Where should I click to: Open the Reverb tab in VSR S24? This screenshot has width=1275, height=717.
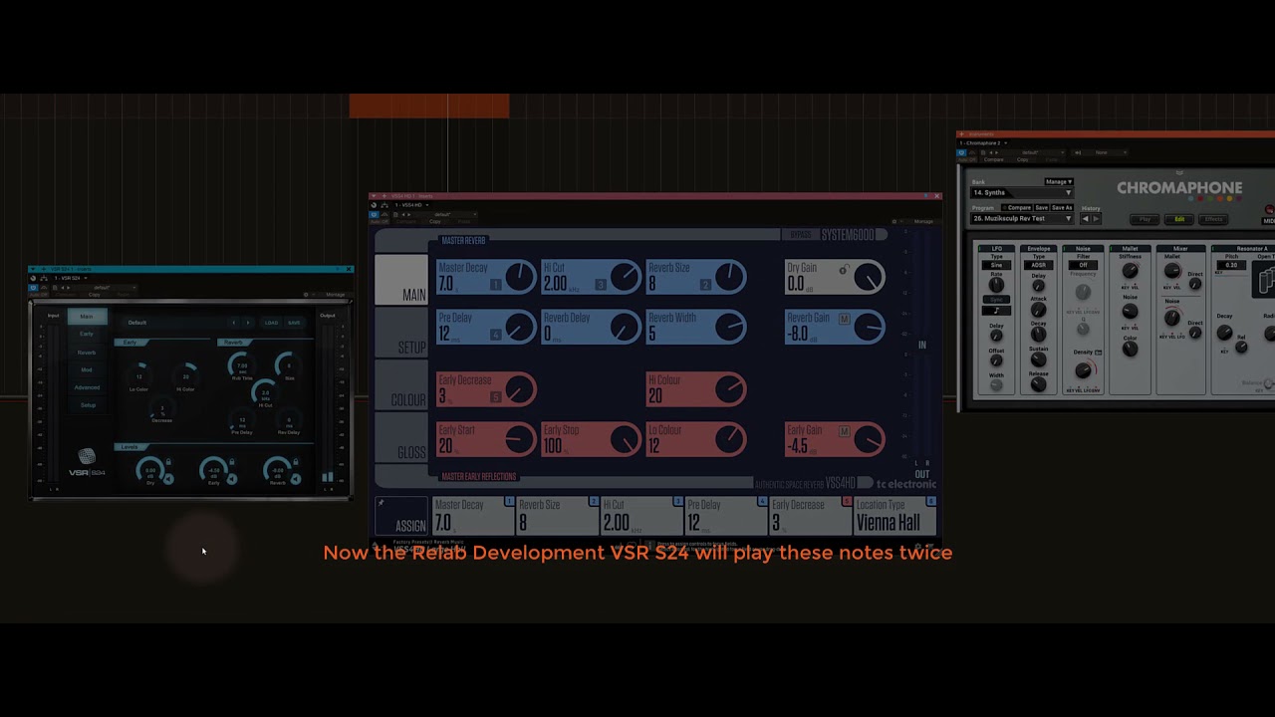coord(87,353)
